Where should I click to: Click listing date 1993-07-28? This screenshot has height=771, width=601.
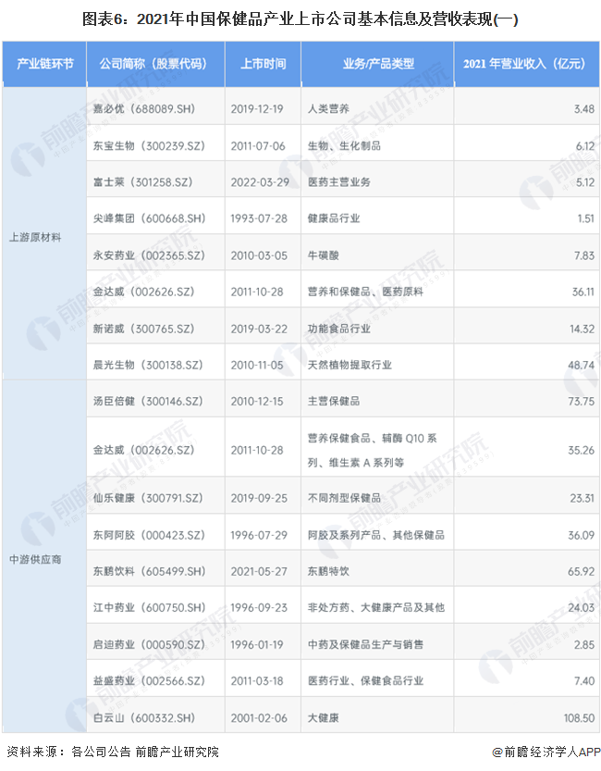pyautogui.click(x=259, y=218)
